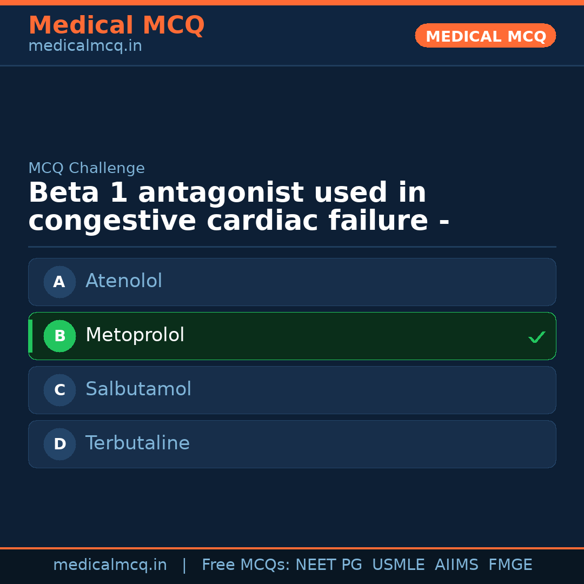This screenshot has height=584, width=584.
Task: Click the Free MCQs footer label
Action: 245,565
